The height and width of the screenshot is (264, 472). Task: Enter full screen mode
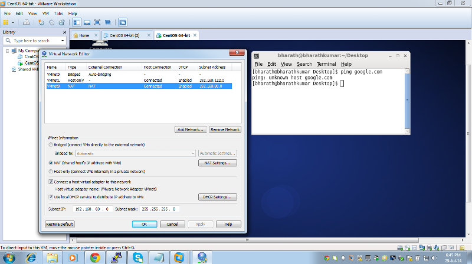(97, 22)
